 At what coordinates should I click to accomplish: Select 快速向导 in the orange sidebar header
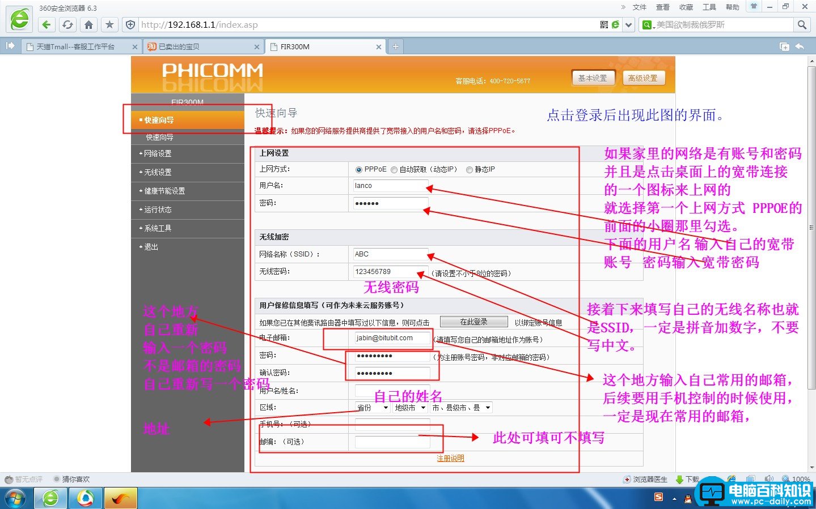pos(187,120)
